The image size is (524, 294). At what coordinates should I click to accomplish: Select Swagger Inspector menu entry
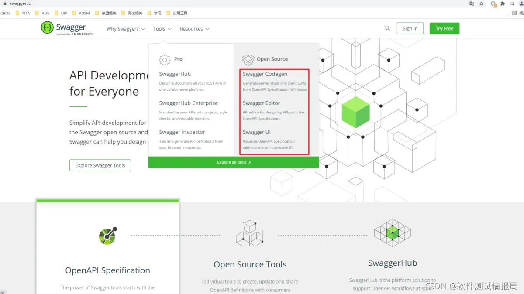coord(182,132)
